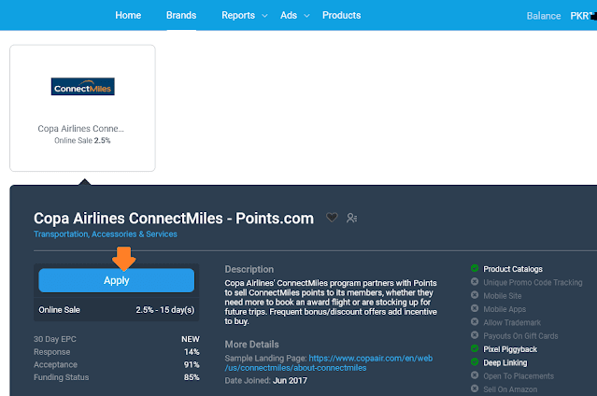597x396 pixels.
Task: Click the Description heading
Action: [x=249, y=269]
